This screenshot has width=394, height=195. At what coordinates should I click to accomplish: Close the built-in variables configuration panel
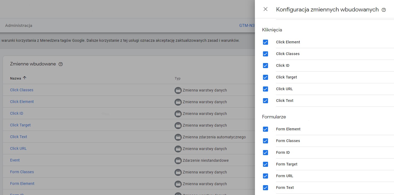click(265, 9)
